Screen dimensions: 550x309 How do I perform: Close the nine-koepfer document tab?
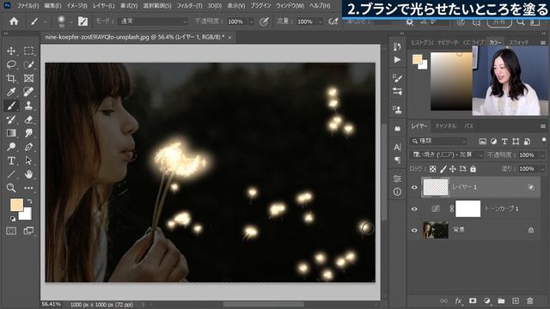pyautogui.click(x=229, y=38)
